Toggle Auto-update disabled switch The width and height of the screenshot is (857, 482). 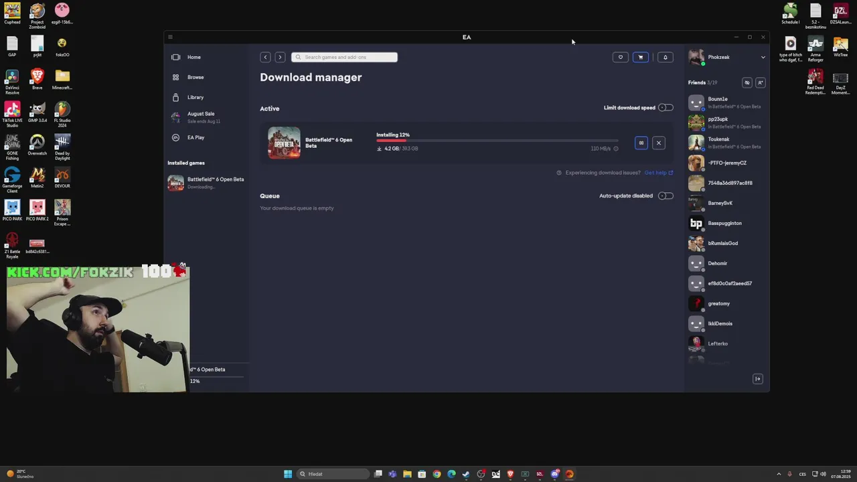[x=666, y=196]
